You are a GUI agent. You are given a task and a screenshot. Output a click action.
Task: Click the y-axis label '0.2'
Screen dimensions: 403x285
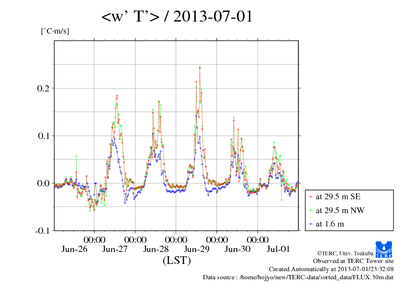(x=43, y=88)
